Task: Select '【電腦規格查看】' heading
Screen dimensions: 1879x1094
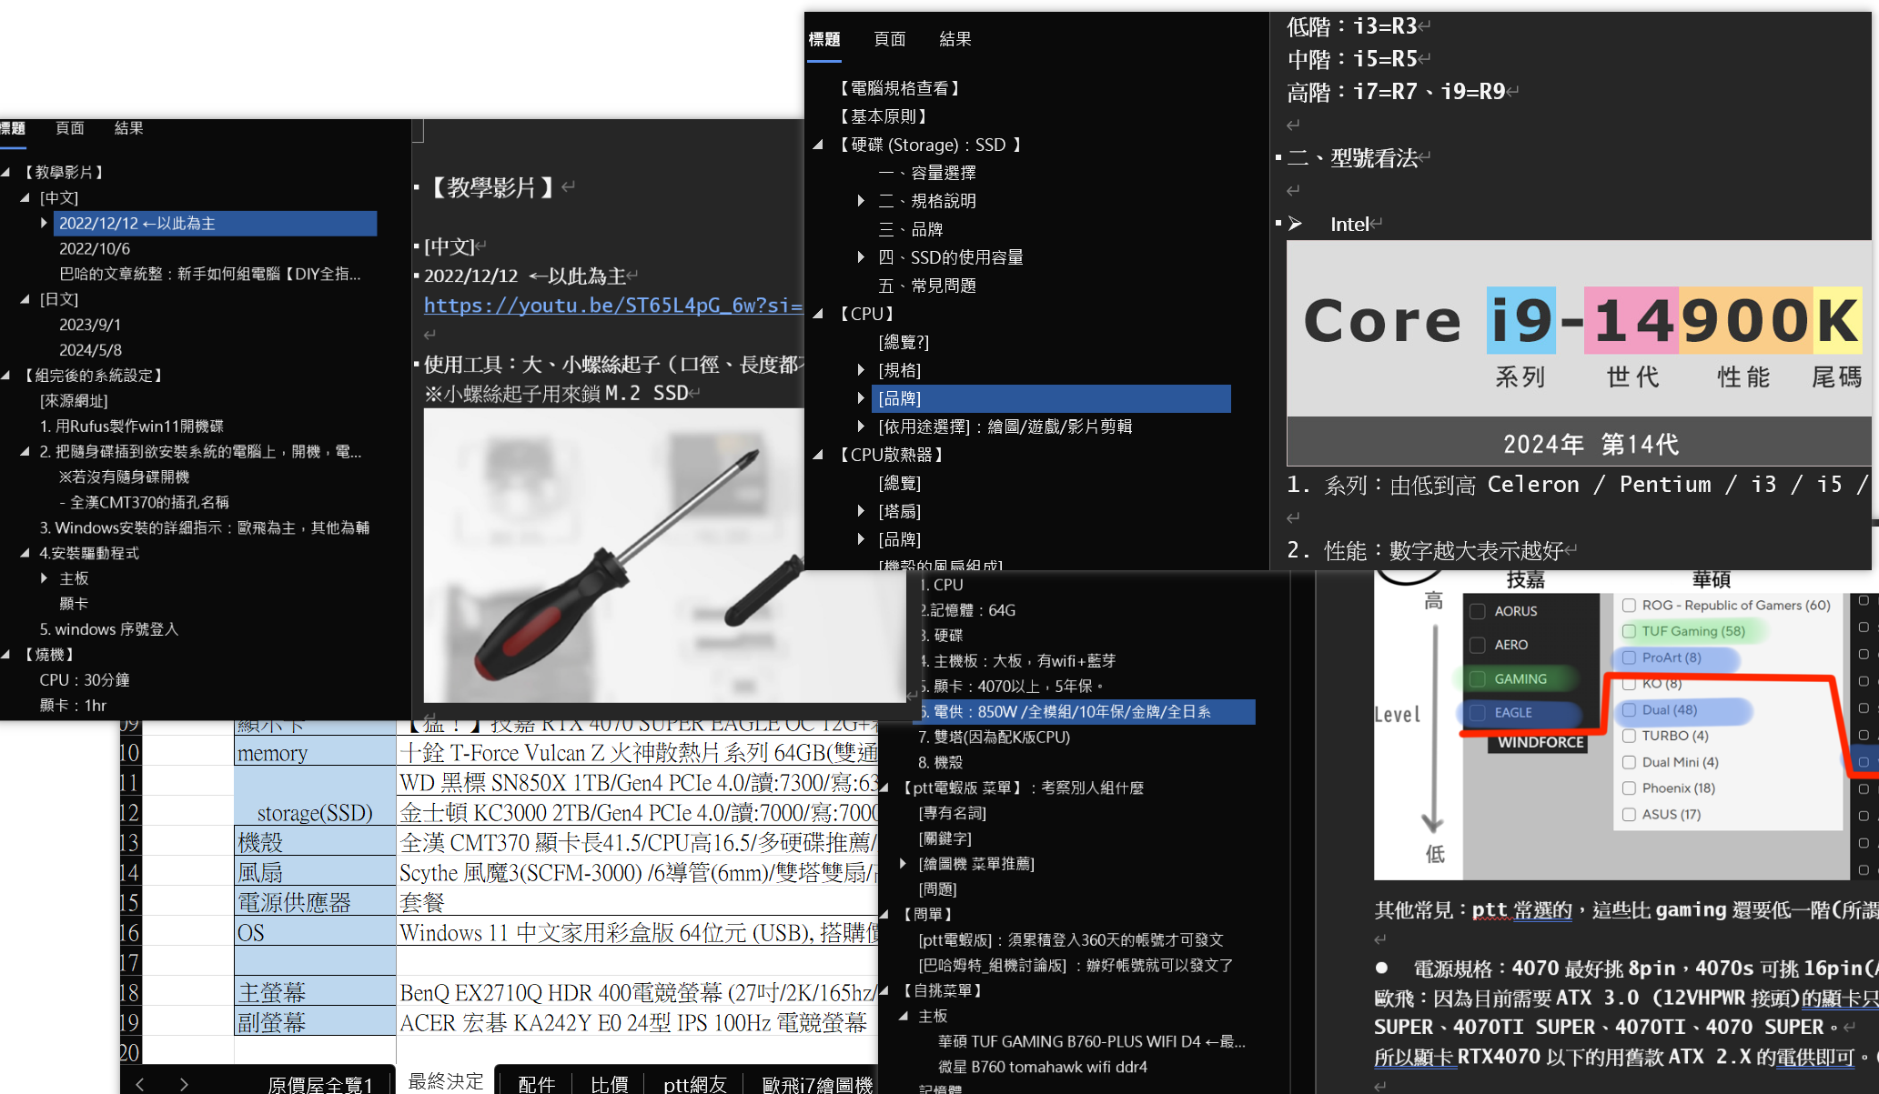Action: coord(899,88)
